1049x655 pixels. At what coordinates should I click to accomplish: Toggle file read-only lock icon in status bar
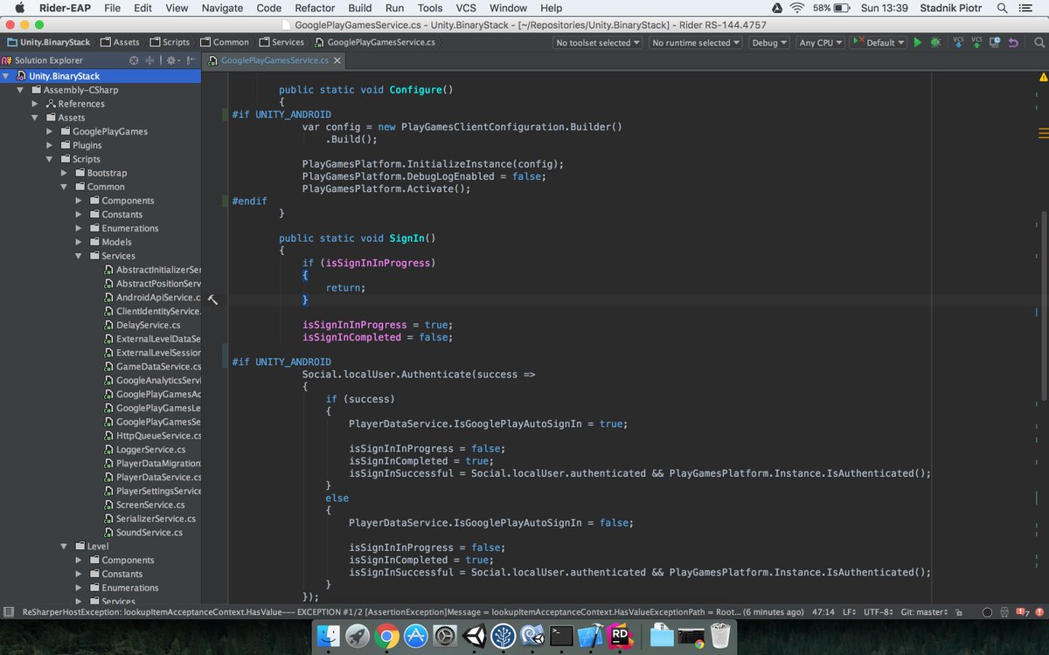point(959,612)
